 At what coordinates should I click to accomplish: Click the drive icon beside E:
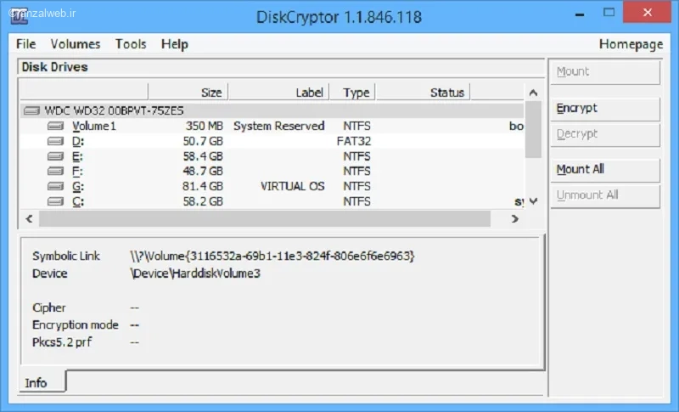pos(55,156)
